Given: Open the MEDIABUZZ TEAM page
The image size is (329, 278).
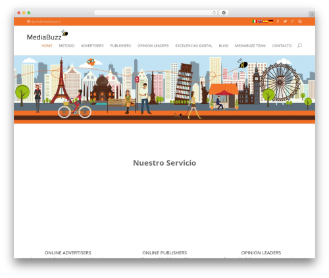Looking at the screenshot, I should coord(250,45).
